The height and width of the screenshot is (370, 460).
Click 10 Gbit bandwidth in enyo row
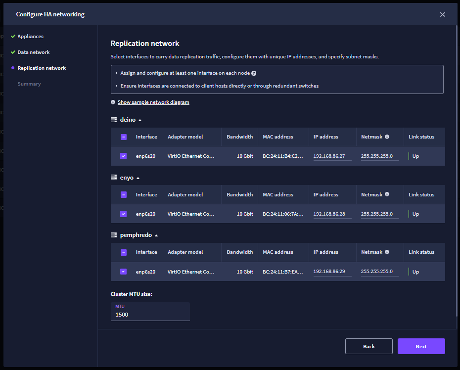[x=245, y=214]
